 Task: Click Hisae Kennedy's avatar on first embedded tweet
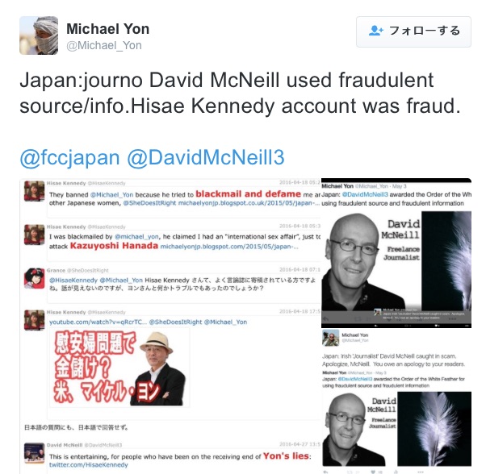(35, 191)
